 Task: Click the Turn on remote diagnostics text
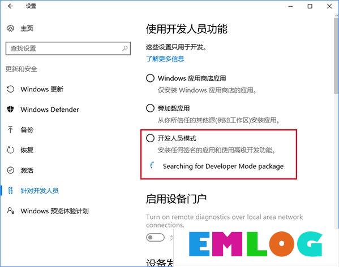pyautogui.click(x=225, y=221)
